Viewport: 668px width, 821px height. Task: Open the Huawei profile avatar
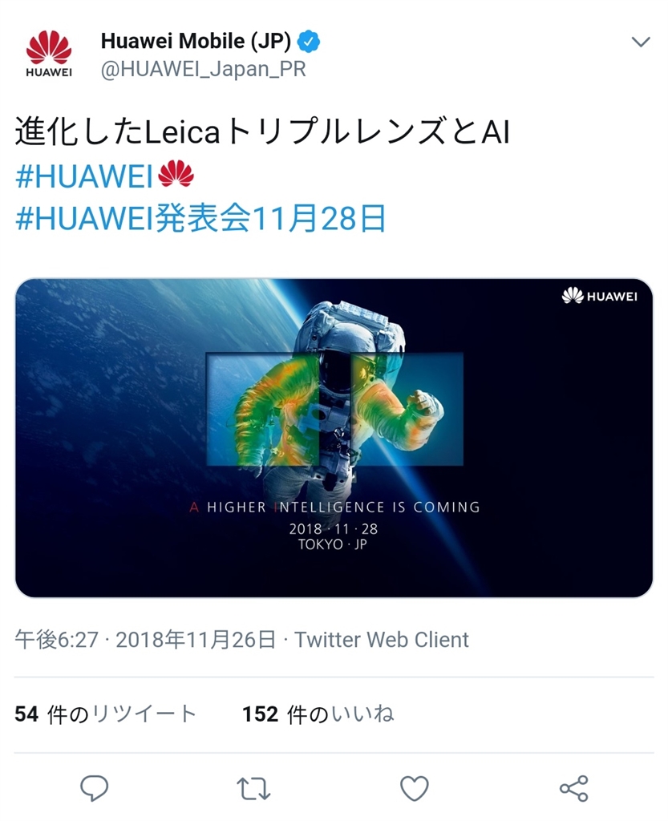click(49, 54)
